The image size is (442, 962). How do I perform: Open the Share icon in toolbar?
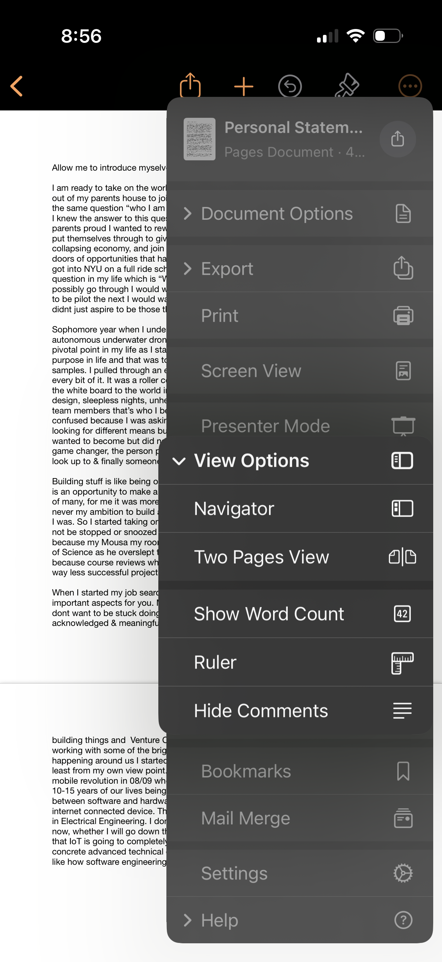(190, 85)
